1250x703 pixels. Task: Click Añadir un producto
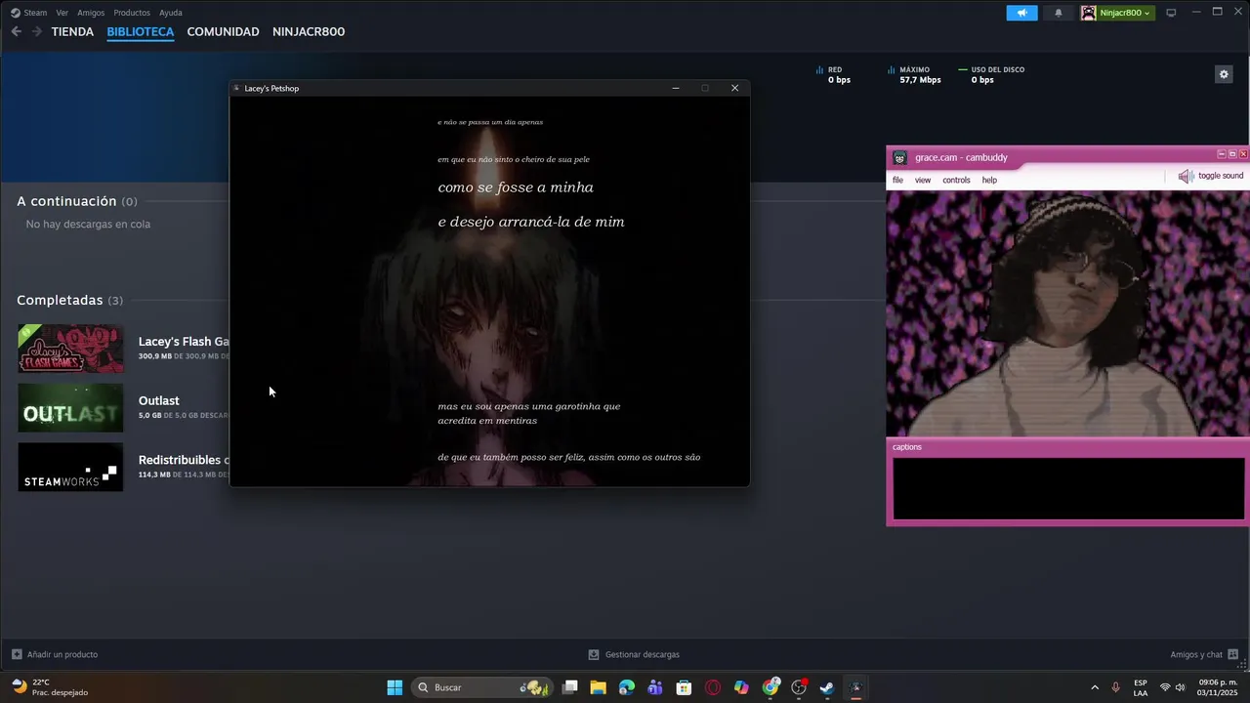(x=62, y=654)
